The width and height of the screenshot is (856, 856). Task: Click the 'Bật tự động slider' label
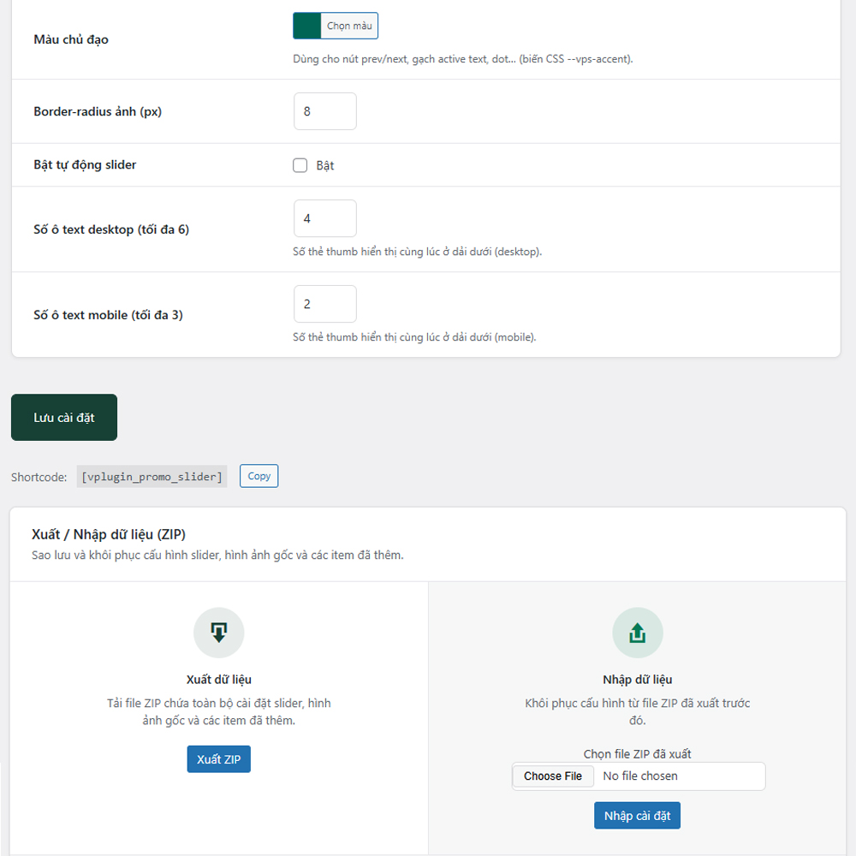click(85, 164)
